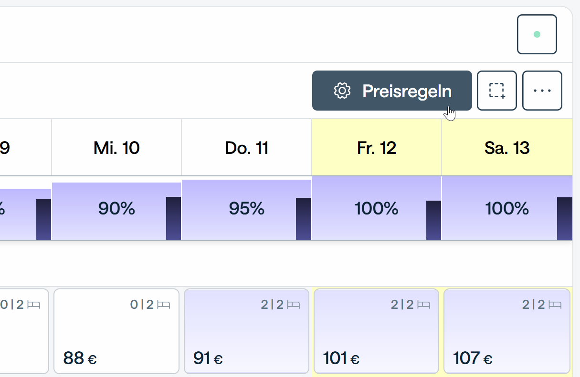Click the 95% occupancy bar
The height and width of the screenshot is (377, 580).
coord(247,209)
